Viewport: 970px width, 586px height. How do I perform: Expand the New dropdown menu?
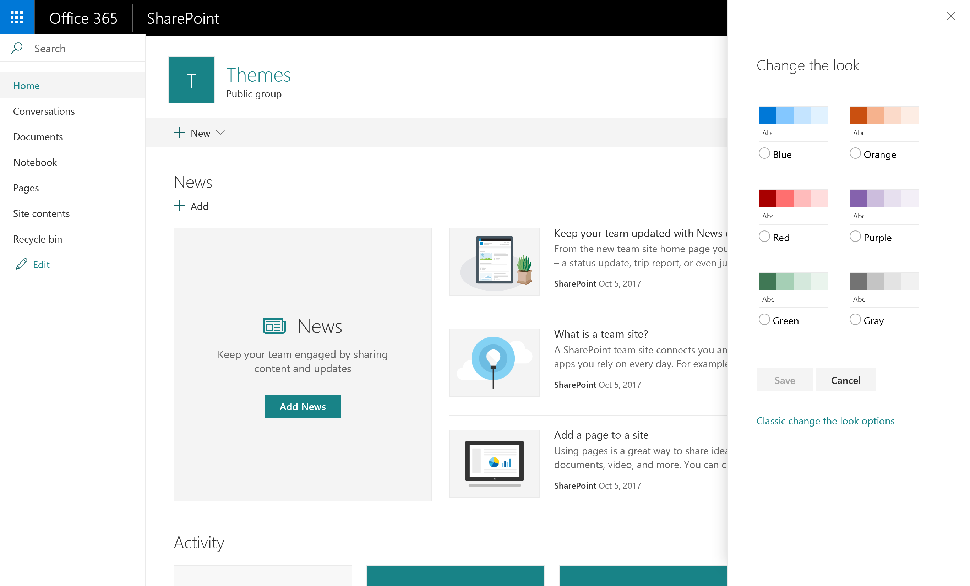point(220,133)
